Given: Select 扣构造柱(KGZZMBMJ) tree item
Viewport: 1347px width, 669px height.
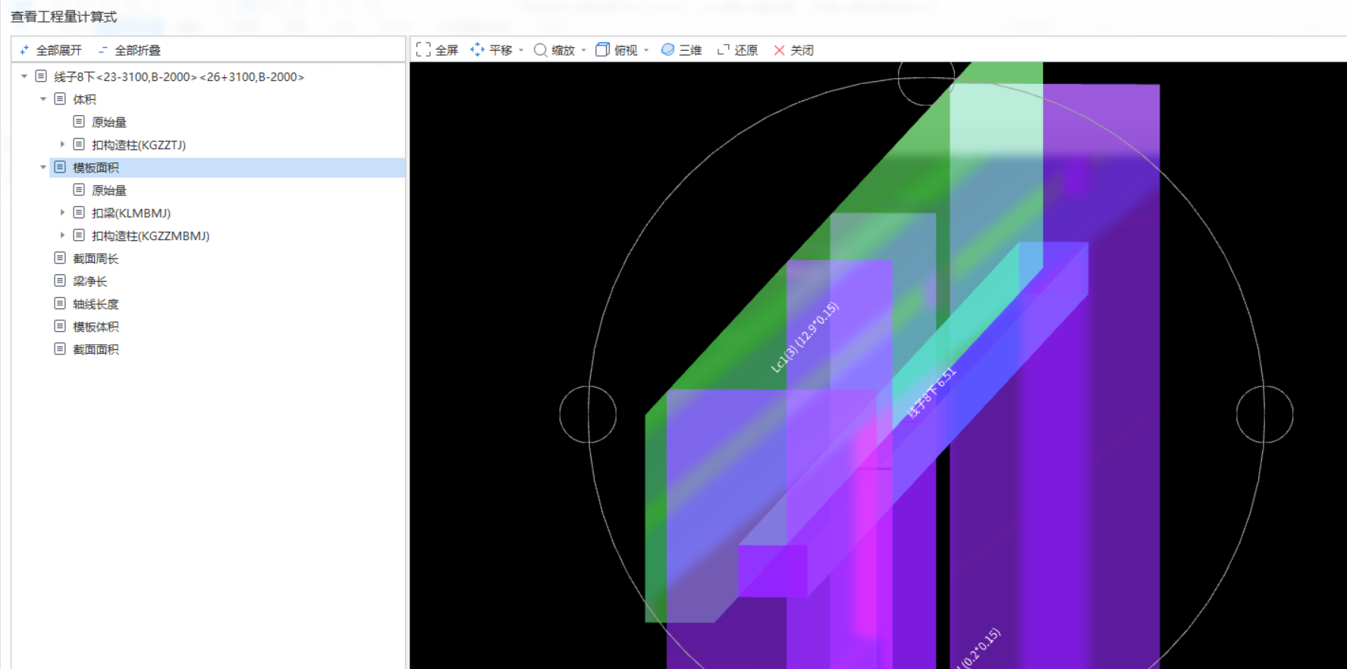Looking at the screenshot, I should pyautogui.click(x=150, y=236).
